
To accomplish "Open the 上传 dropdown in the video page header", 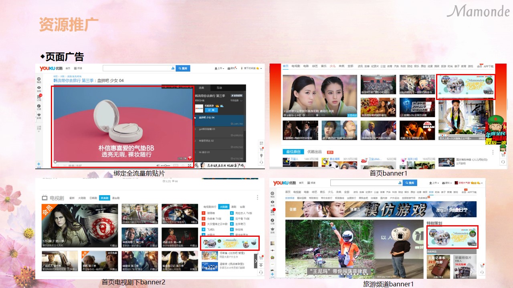I will pyautogui.click(x=219, y=68).
